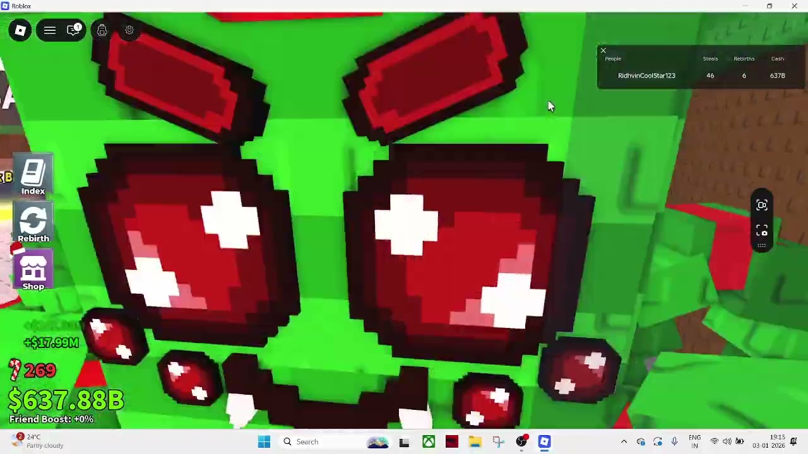The height and width of the screenshot is (454, 808).
Task: Click the Friend Boost +0% label
Action: pos(51,419)
